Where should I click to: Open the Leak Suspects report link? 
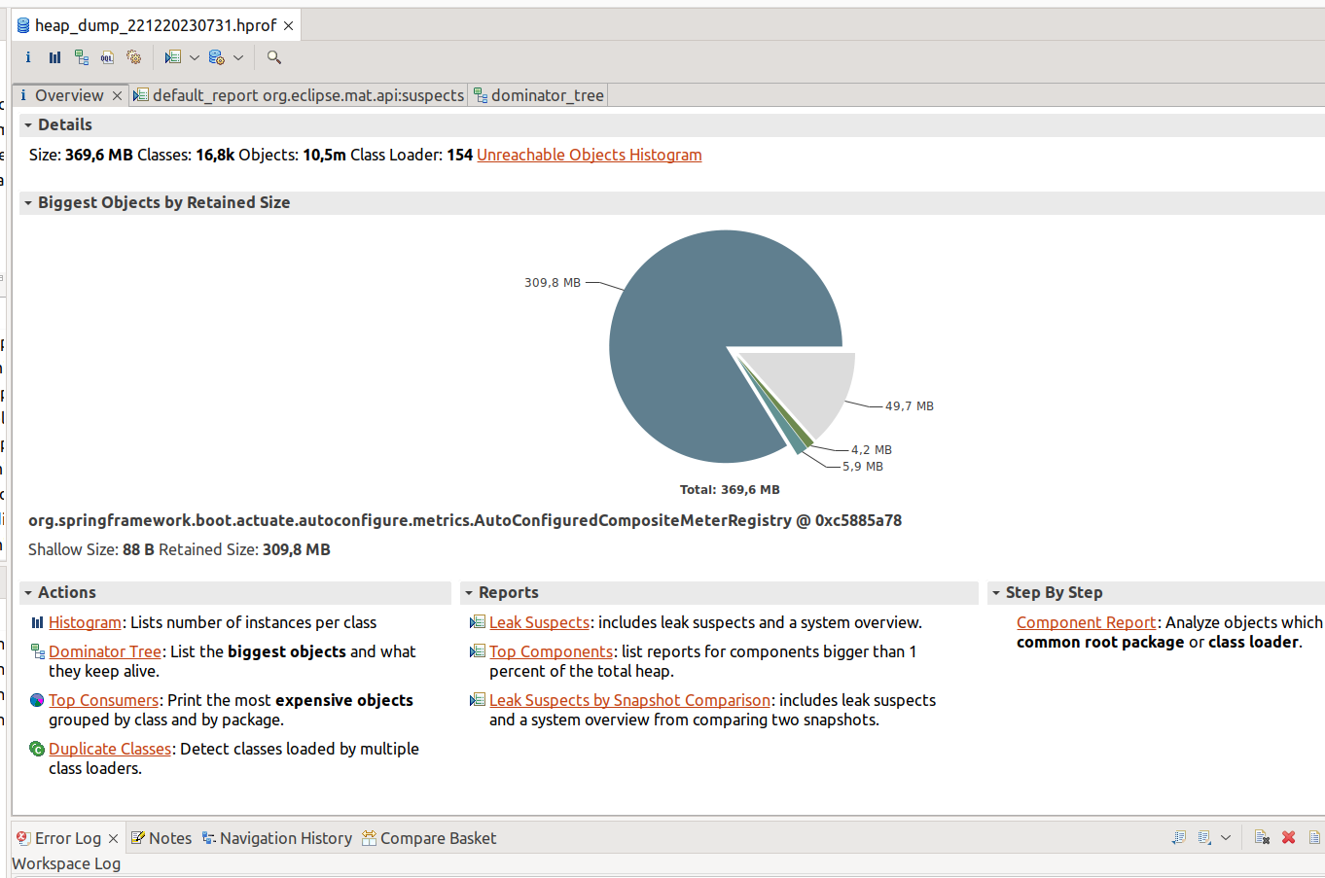pyautogui.click(x=539, y=622)
